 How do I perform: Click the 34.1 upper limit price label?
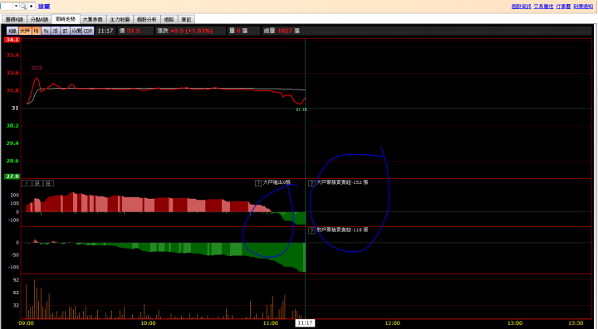12,40
